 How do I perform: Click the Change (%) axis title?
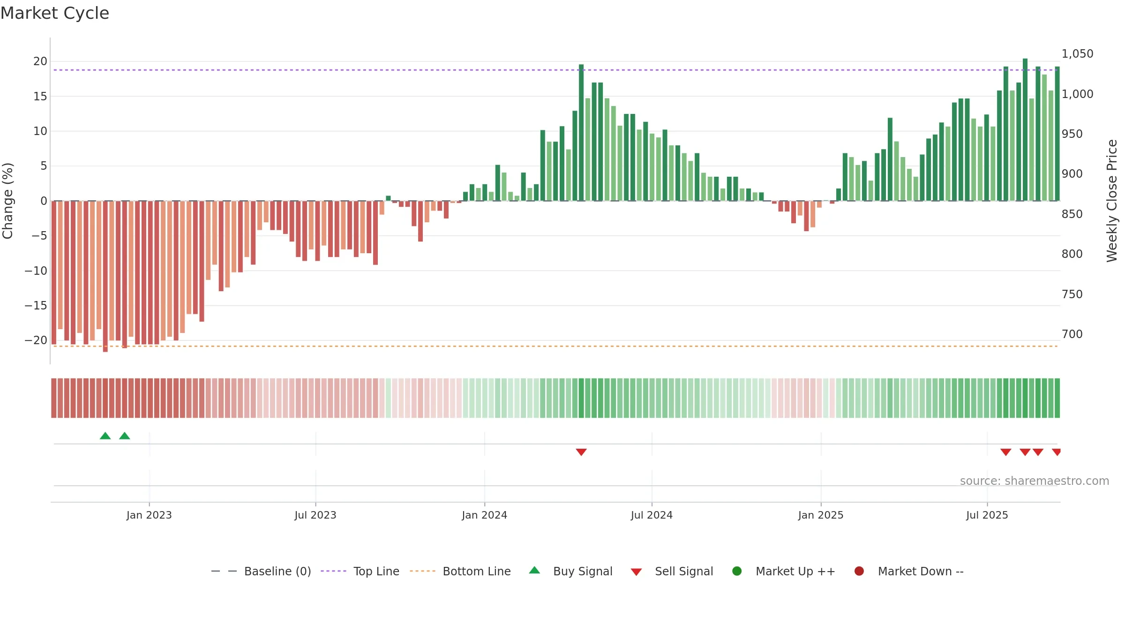[8, 201]
